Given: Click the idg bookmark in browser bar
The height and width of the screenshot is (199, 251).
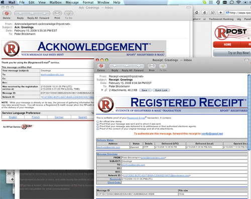Looking at the screenshot, I should pyautogui.click(x=239, y=19).
